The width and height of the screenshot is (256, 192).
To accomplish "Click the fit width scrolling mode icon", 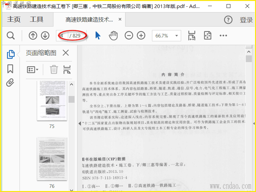I will 192,36.
